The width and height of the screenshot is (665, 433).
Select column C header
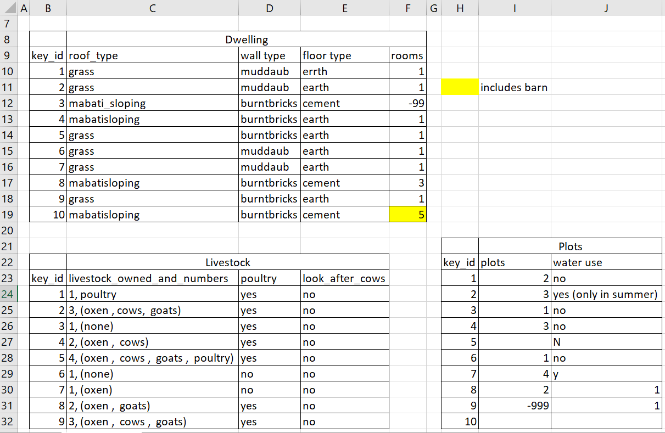(153, 8)
